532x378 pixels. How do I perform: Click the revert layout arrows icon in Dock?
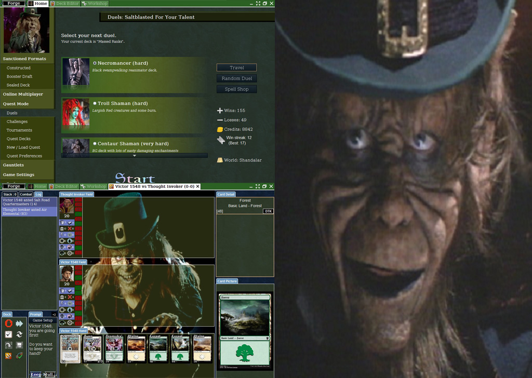click(x=19, y=334)
